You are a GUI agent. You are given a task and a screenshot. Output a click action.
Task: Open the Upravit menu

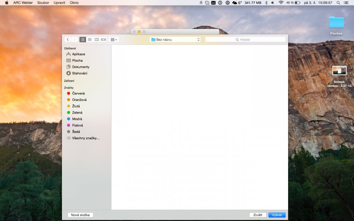click(x=59, y=2)
